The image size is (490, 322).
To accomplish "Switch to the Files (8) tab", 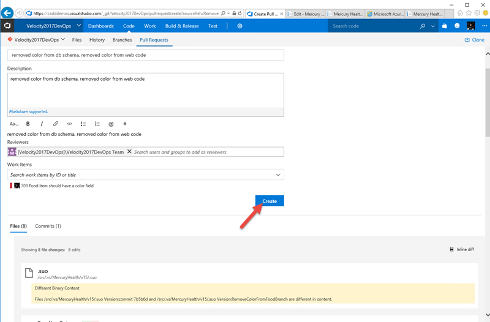I will pos(18,226).
